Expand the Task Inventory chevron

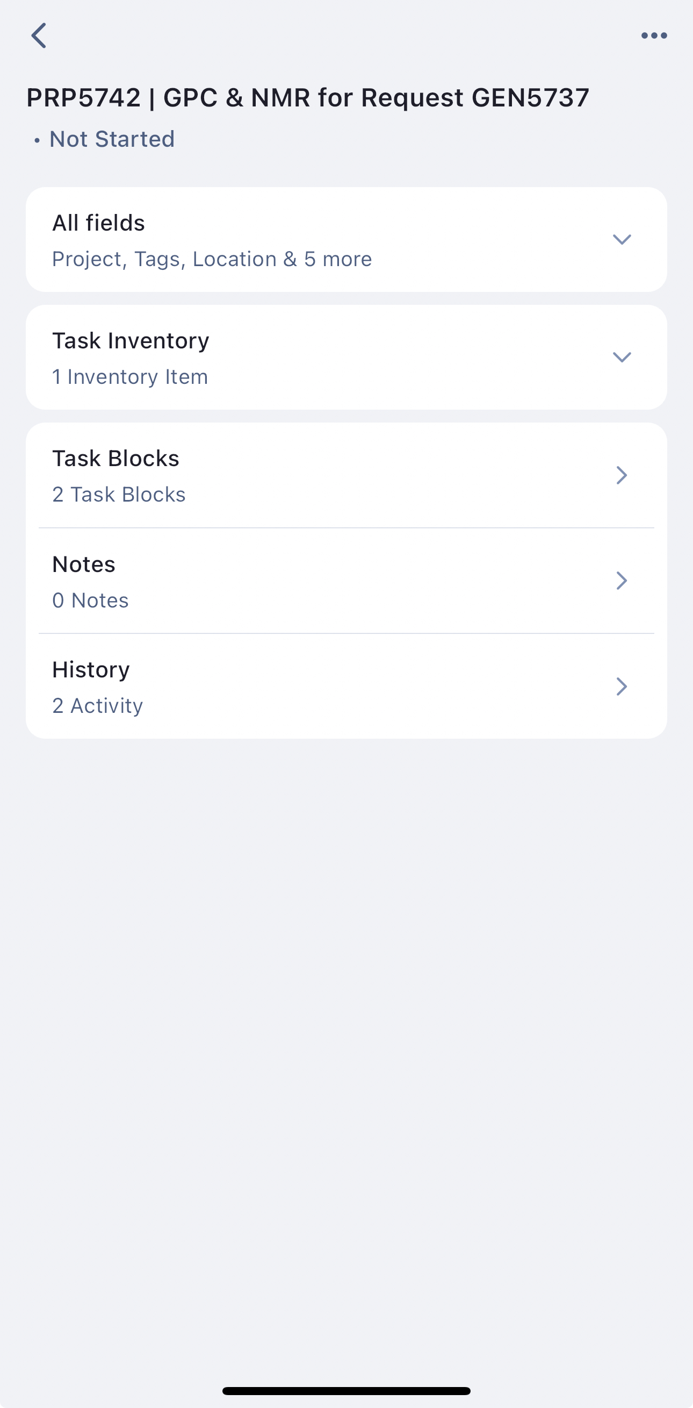click(x=622, y=358)
